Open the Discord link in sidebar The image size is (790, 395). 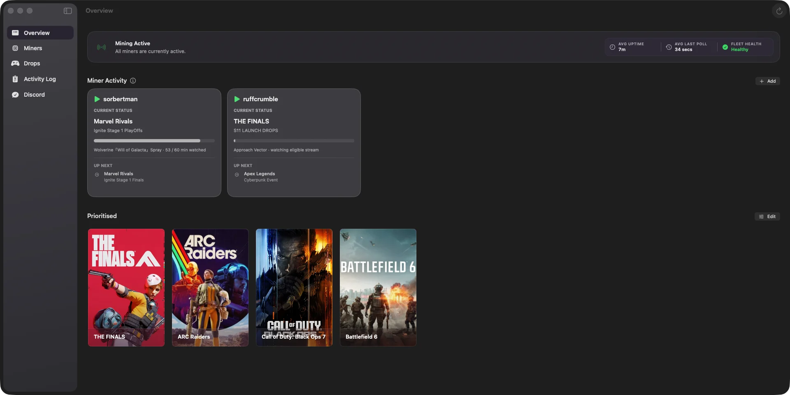click(40, 95)
